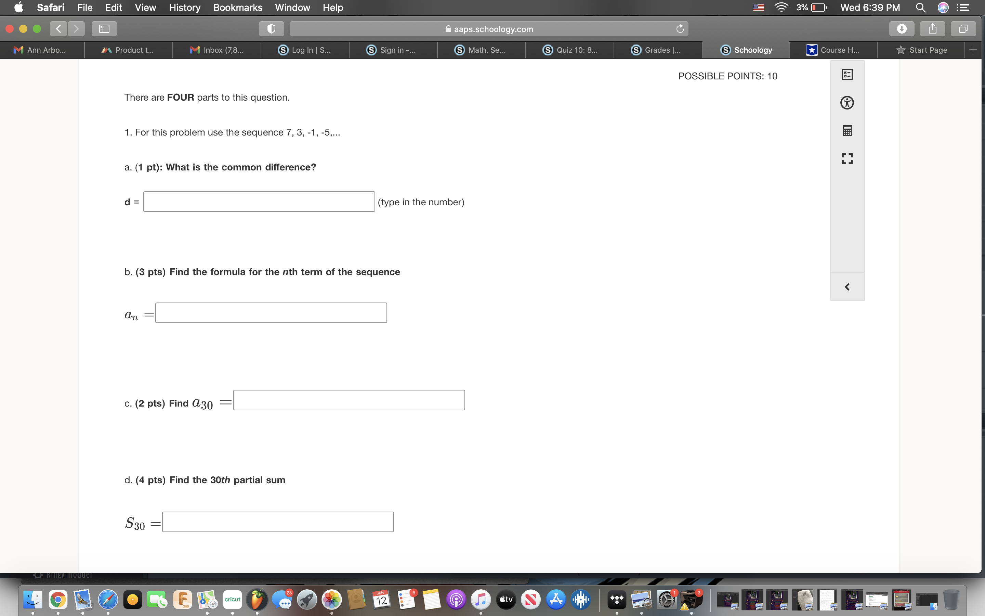Open the US flag input source menu
The height and width of the screenshot is (616, 985).
758,7
